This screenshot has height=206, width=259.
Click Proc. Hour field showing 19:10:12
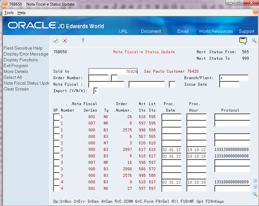[x=196, y=150]
